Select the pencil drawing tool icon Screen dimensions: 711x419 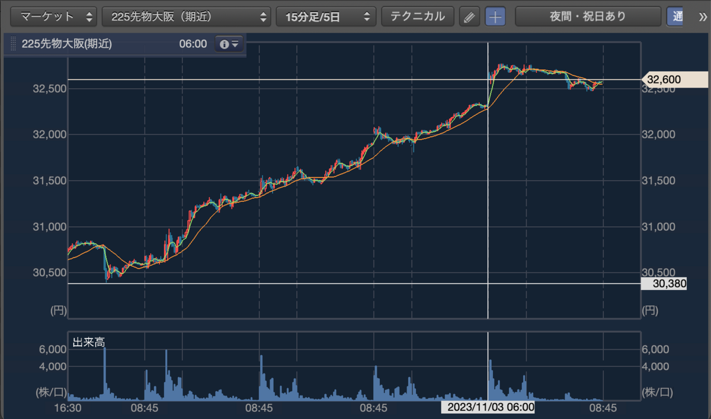[x=469, y=17]
